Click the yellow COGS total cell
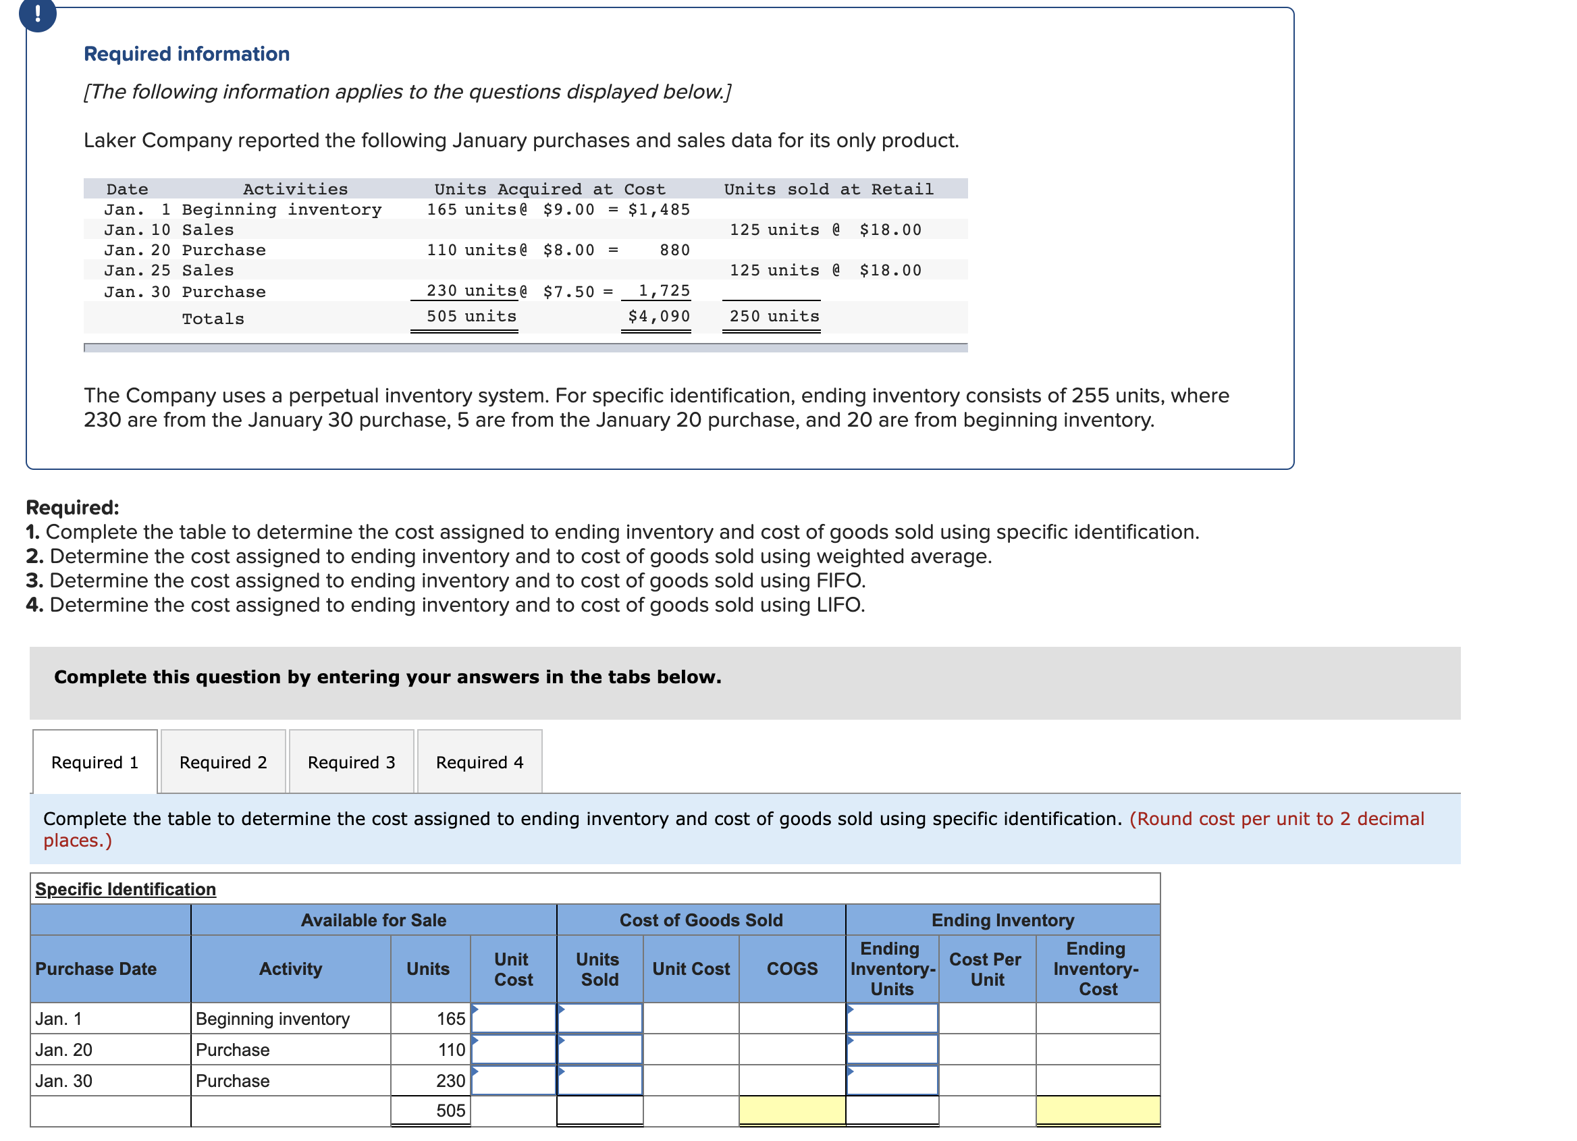The image size is (1577, 1141). point(793,1111)
